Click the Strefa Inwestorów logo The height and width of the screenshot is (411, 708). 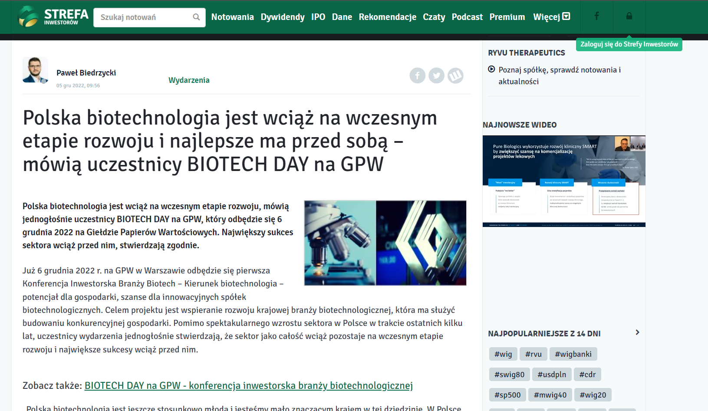53,17
